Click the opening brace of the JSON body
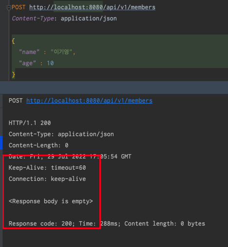The width and height of the screenshot is (228, 247). 13,41
